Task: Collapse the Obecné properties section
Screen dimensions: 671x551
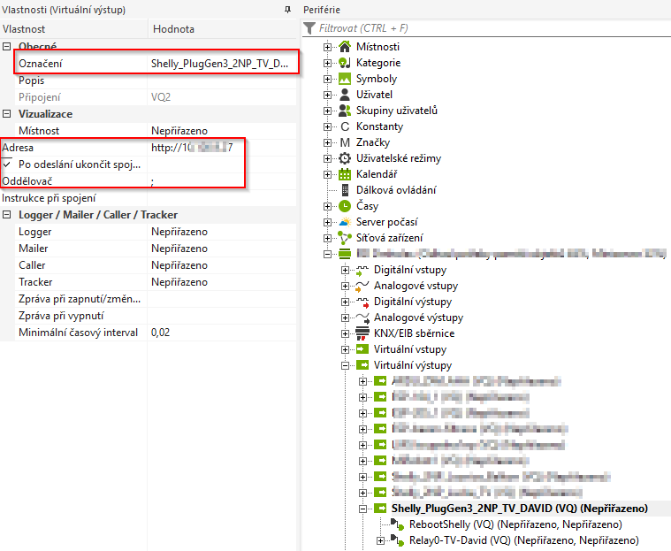Action: (x=7, y=46)
